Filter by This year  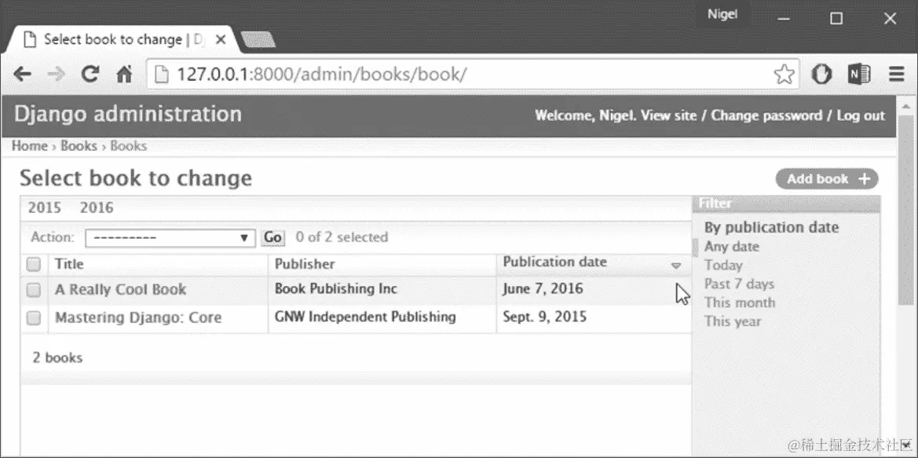pos(733,321)
